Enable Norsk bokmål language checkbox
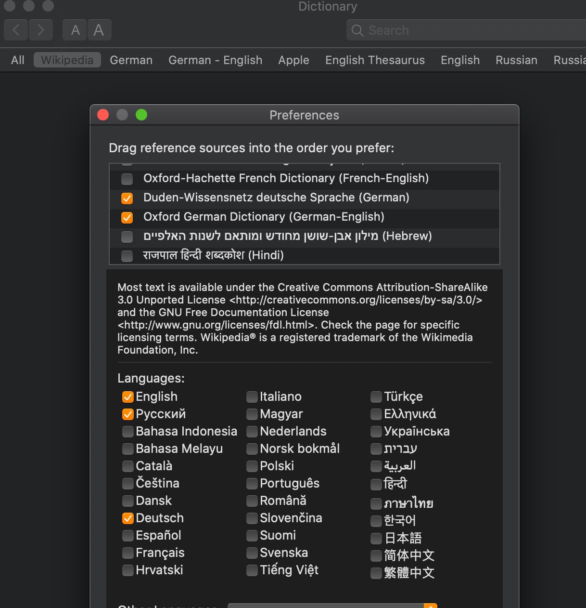586x608 pixels. pyautogui.click(x=252, y=449)
